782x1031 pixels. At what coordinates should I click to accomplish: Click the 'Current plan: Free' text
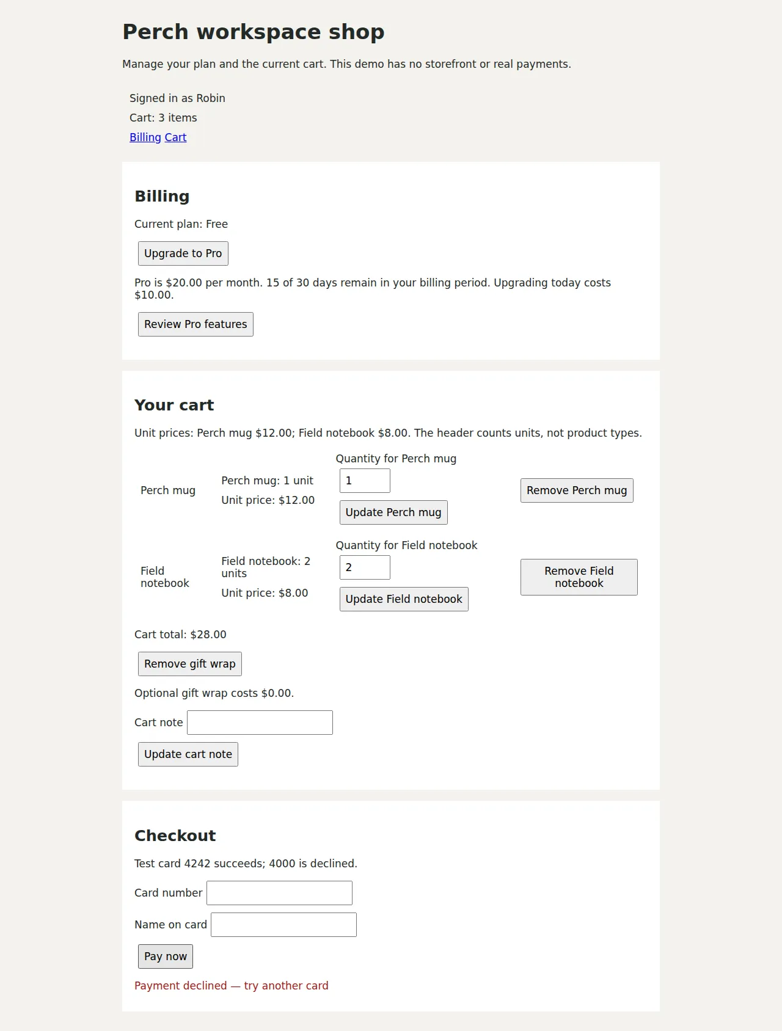coord(181,224)
